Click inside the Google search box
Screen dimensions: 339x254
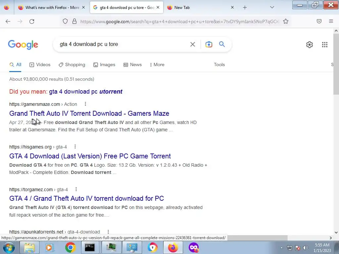[121, 44]
